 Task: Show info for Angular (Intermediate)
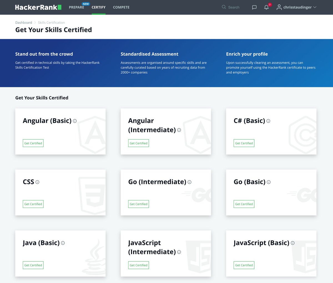tap(179, 130)
